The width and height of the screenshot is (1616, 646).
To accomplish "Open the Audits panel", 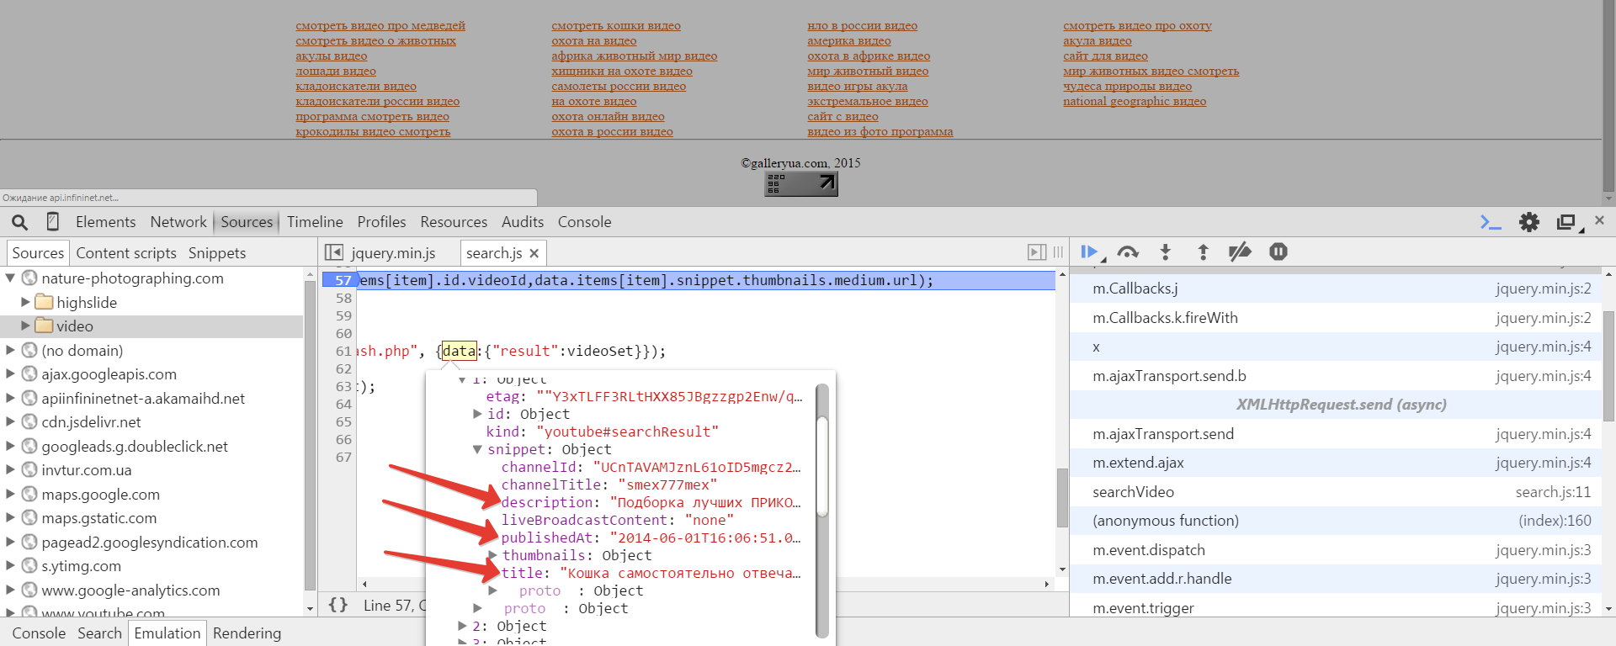I will (x=523, y=222).
